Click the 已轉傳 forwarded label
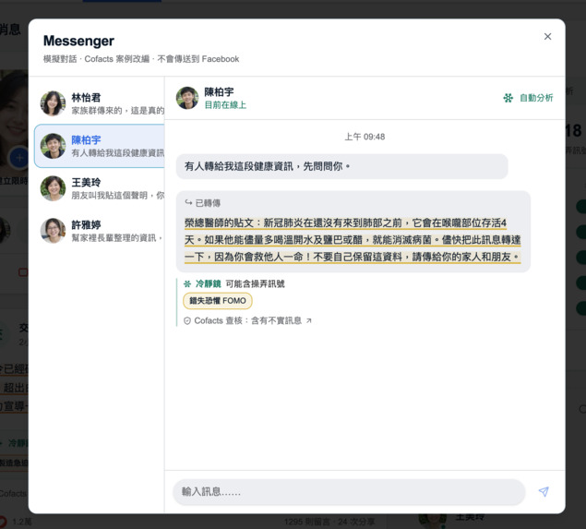 point(208,203)
